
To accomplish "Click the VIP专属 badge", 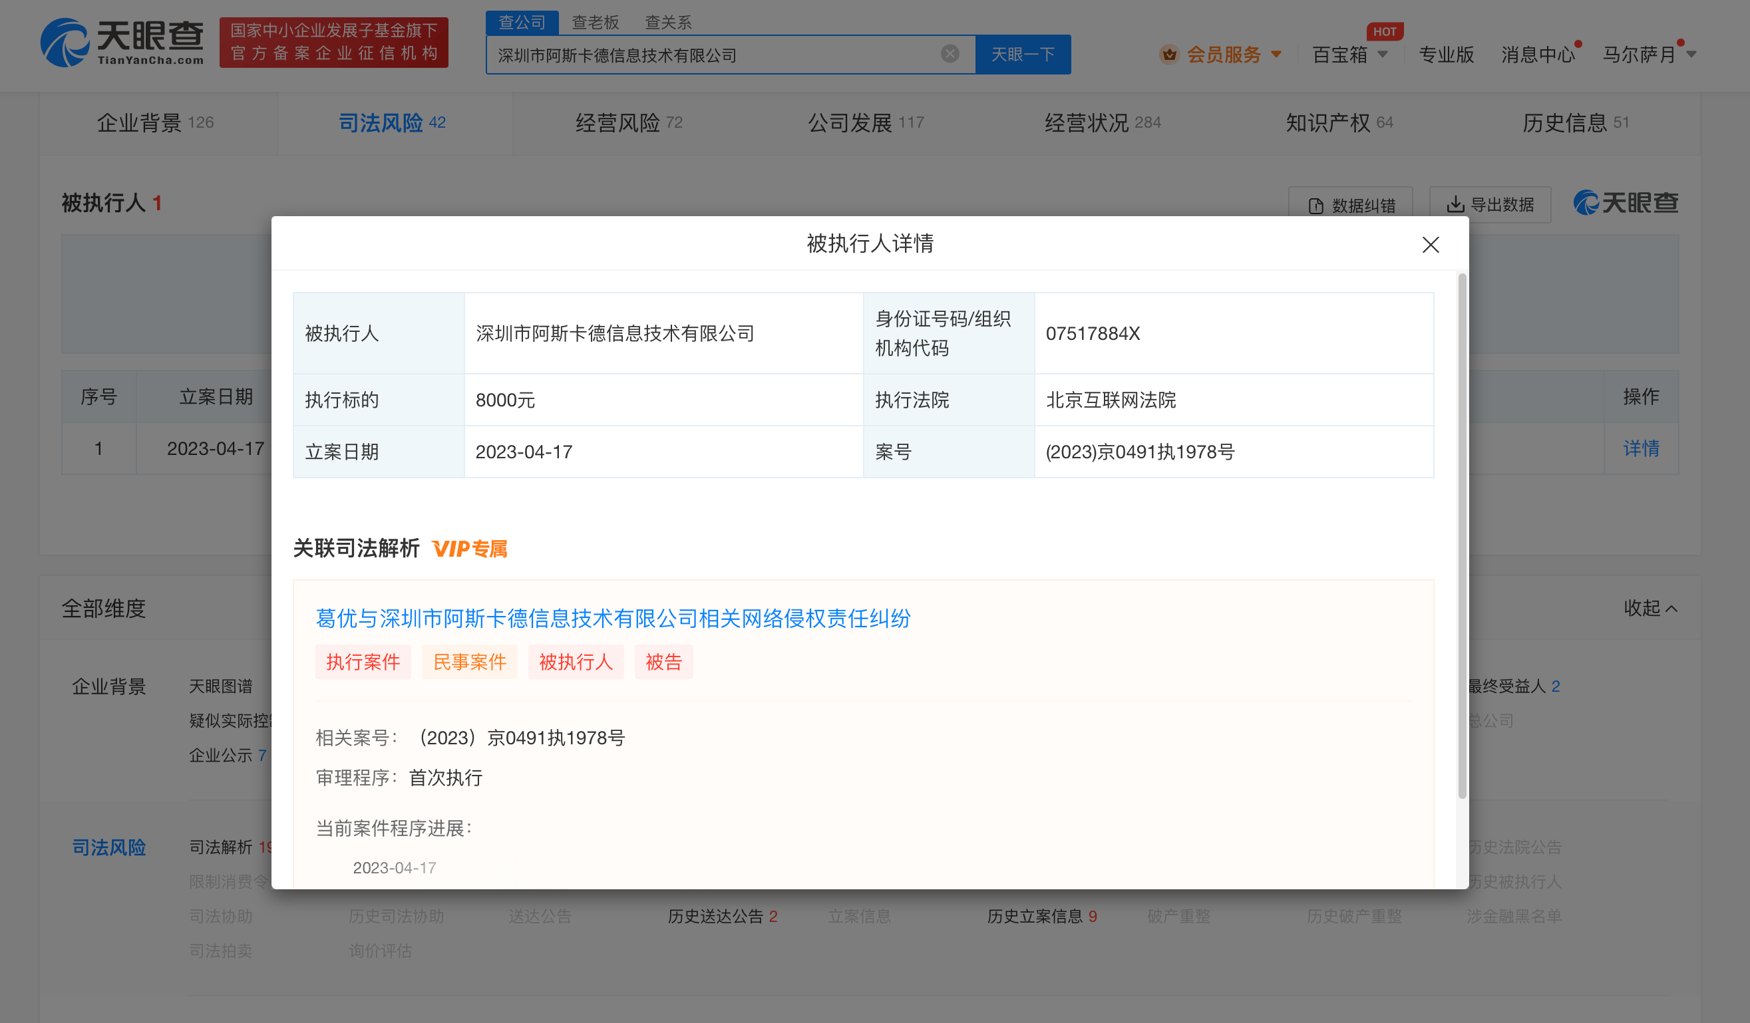I will tap(470, 549).
